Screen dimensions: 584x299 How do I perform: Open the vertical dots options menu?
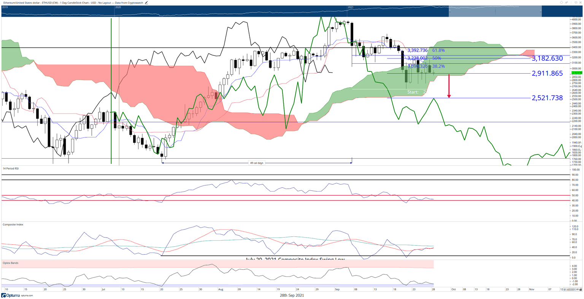(571, 3)
